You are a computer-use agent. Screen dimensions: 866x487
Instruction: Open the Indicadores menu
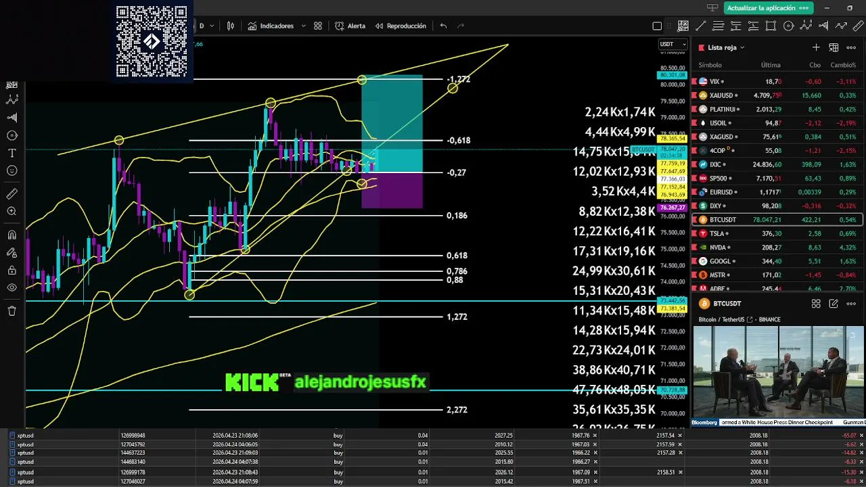coord(271,26)
